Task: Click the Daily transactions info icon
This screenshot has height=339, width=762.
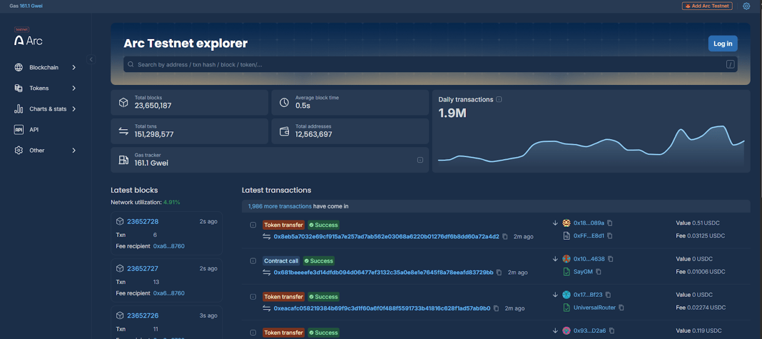Action: click(x=499, y=100)
